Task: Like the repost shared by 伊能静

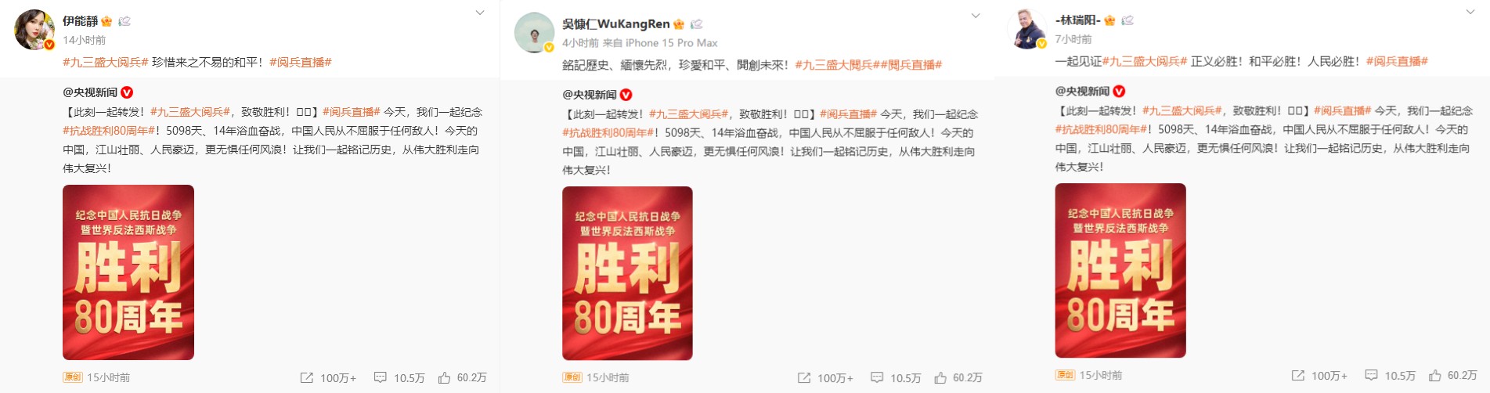Action: click(444, 377)
